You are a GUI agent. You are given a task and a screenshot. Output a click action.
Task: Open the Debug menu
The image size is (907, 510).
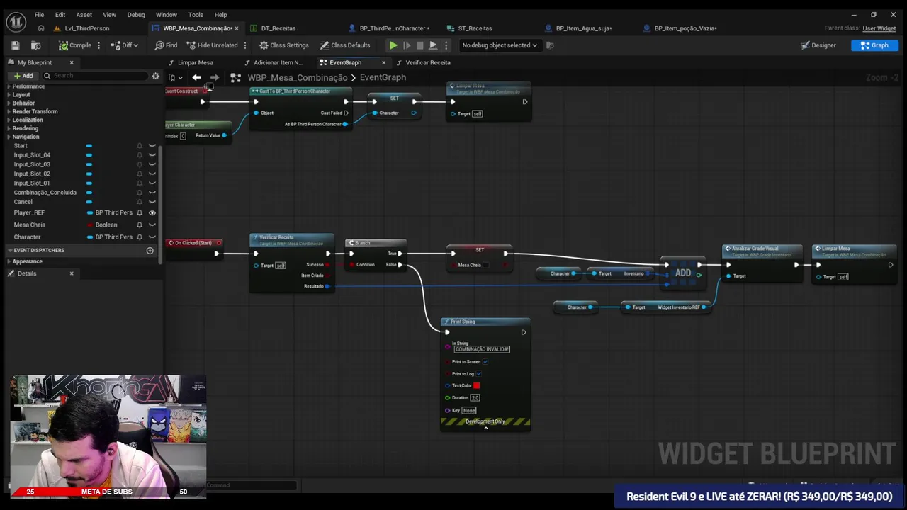point(136,14)
